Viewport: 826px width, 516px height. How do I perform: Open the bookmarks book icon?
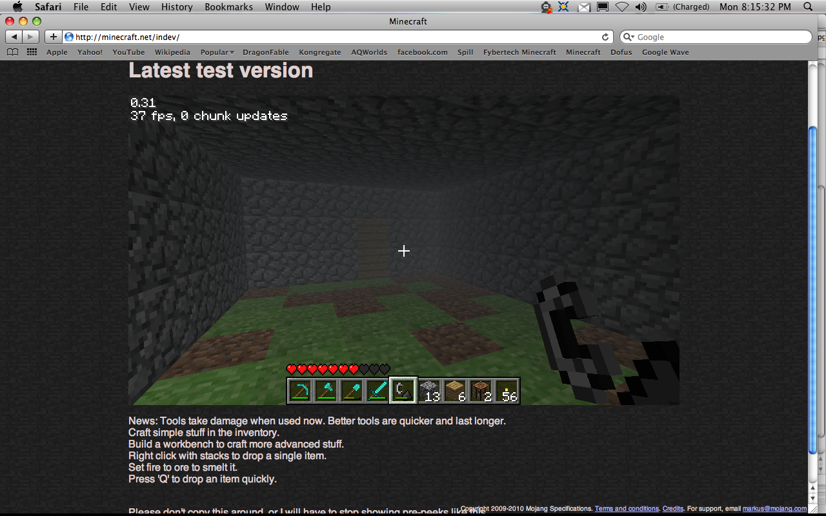(x=12, y=52)
